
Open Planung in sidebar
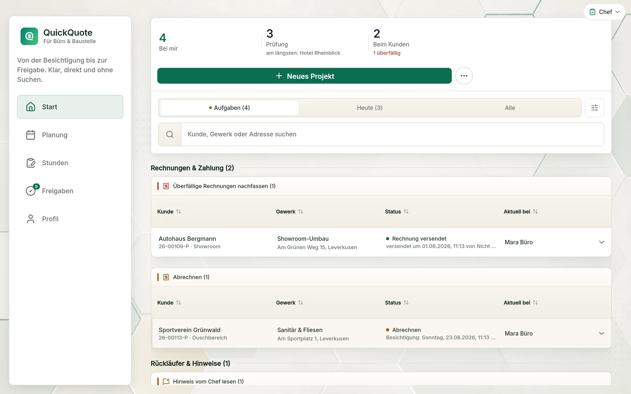pyautogui.click(x=70, y=135)
